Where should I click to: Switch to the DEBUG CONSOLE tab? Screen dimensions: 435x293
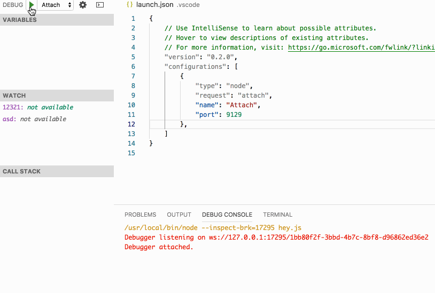[227, 215]
